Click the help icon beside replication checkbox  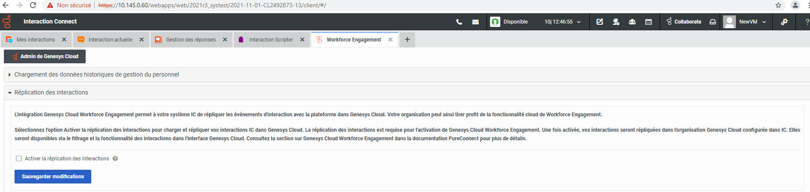115,159
